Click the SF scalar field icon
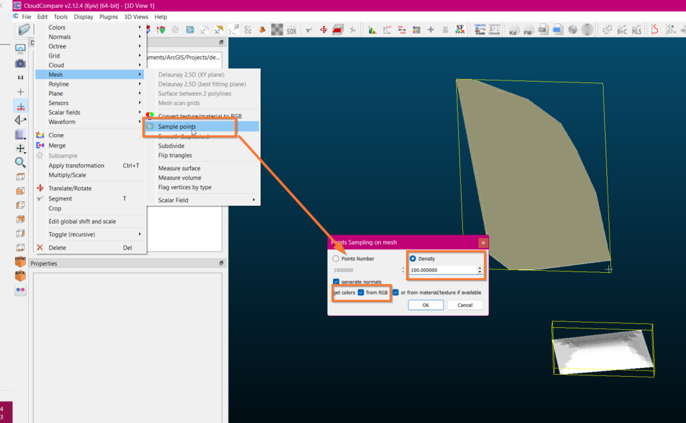The width and height of the screenshot is (686, 423). coord(460,29)
